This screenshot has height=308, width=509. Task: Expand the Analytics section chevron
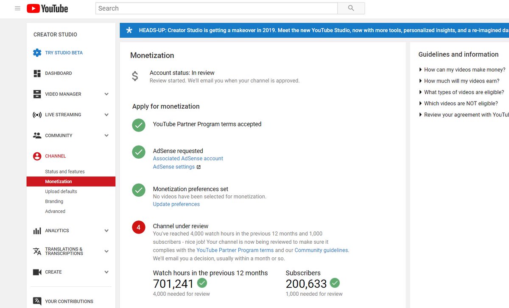[106, 231]
